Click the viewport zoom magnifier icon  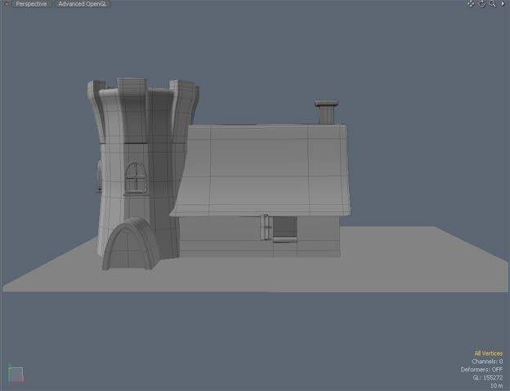(492, 4)
